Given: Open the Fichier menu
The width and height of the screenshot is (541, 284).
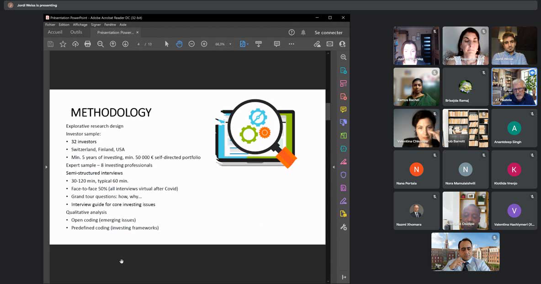Looking at the screenshot, I should coord(50,25).
